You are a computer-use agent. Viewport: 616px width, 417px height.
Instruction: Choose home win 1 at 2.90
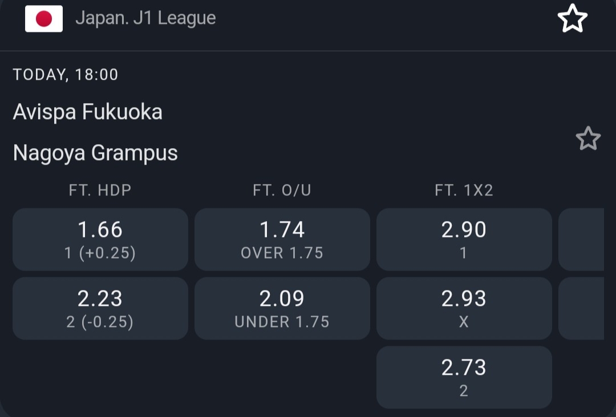(464, 239)
